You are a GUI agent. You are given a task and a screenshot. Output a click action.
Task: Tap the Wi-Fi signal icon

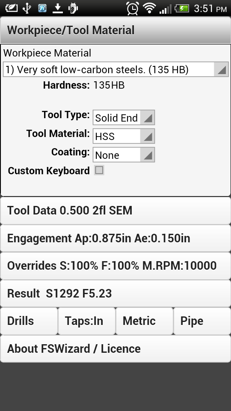click(x=150, y=8)
